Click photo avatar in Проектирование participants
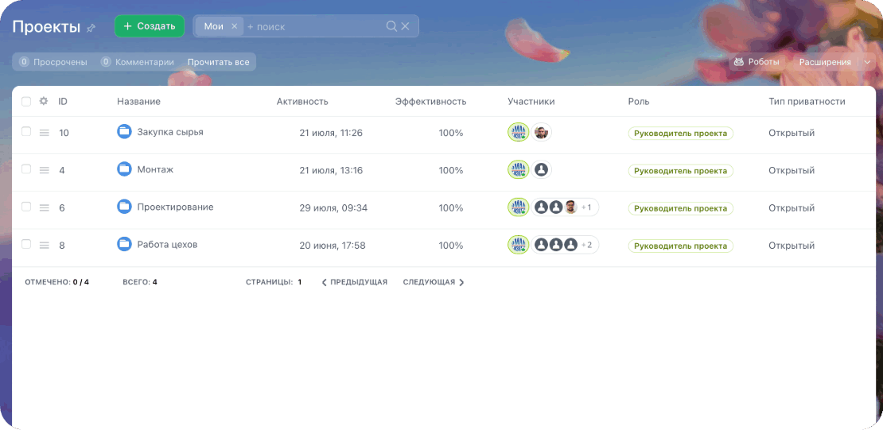This screenshot has height=430, width=883. (570, 207)
